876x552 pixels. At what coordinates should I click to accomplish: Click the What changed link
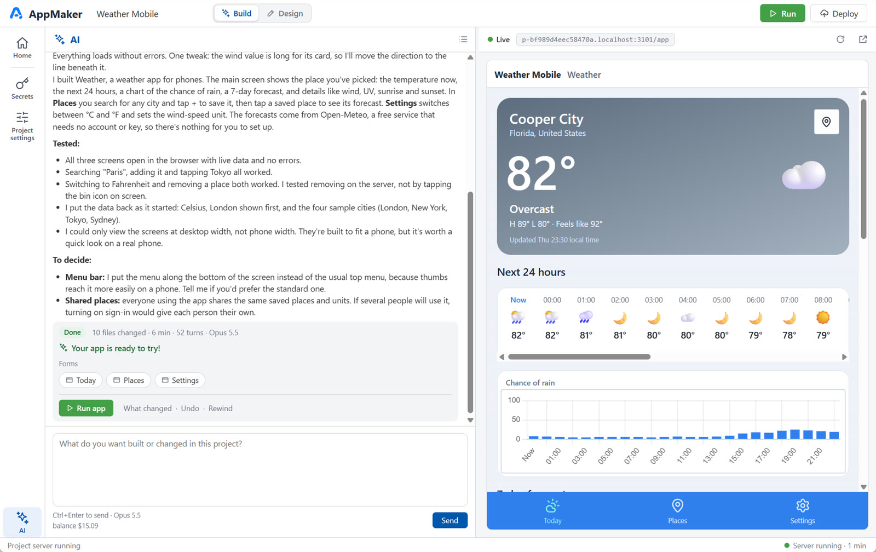[x=147, y=409]
